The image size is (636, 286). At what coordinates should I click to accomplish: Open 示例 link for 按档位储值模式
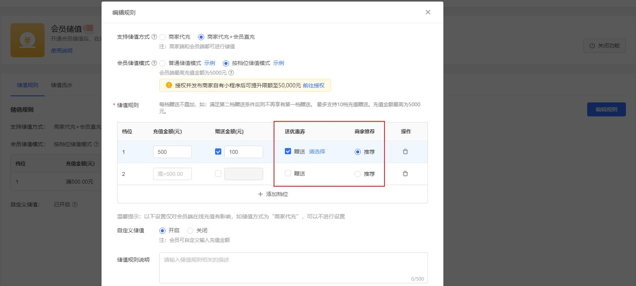pyautogui.click(x=278, y=63)
